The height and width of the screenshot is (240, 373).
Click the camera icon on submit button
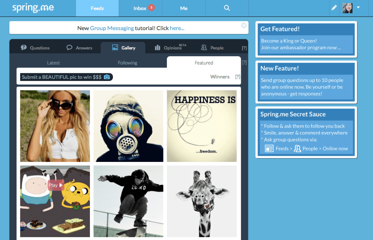coord(107,77)
